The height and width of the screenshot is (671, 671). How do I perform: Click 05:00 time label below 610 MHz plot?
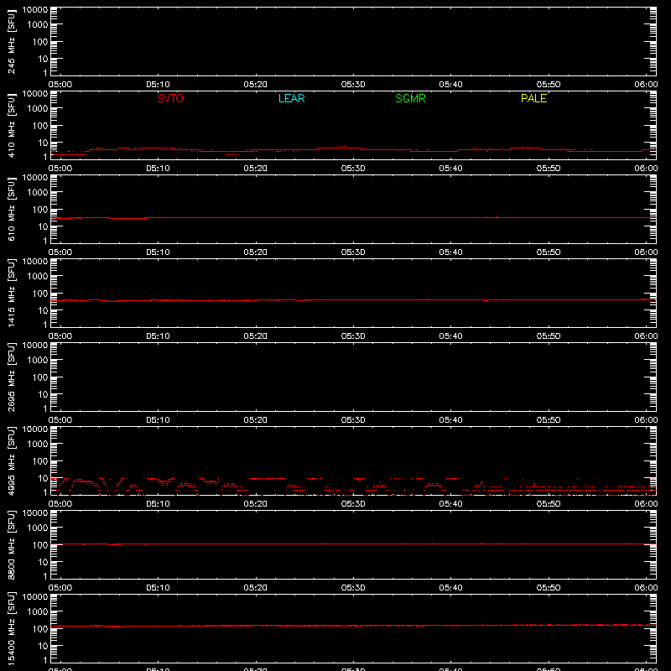pyautogui.click(x=60, y=252)
